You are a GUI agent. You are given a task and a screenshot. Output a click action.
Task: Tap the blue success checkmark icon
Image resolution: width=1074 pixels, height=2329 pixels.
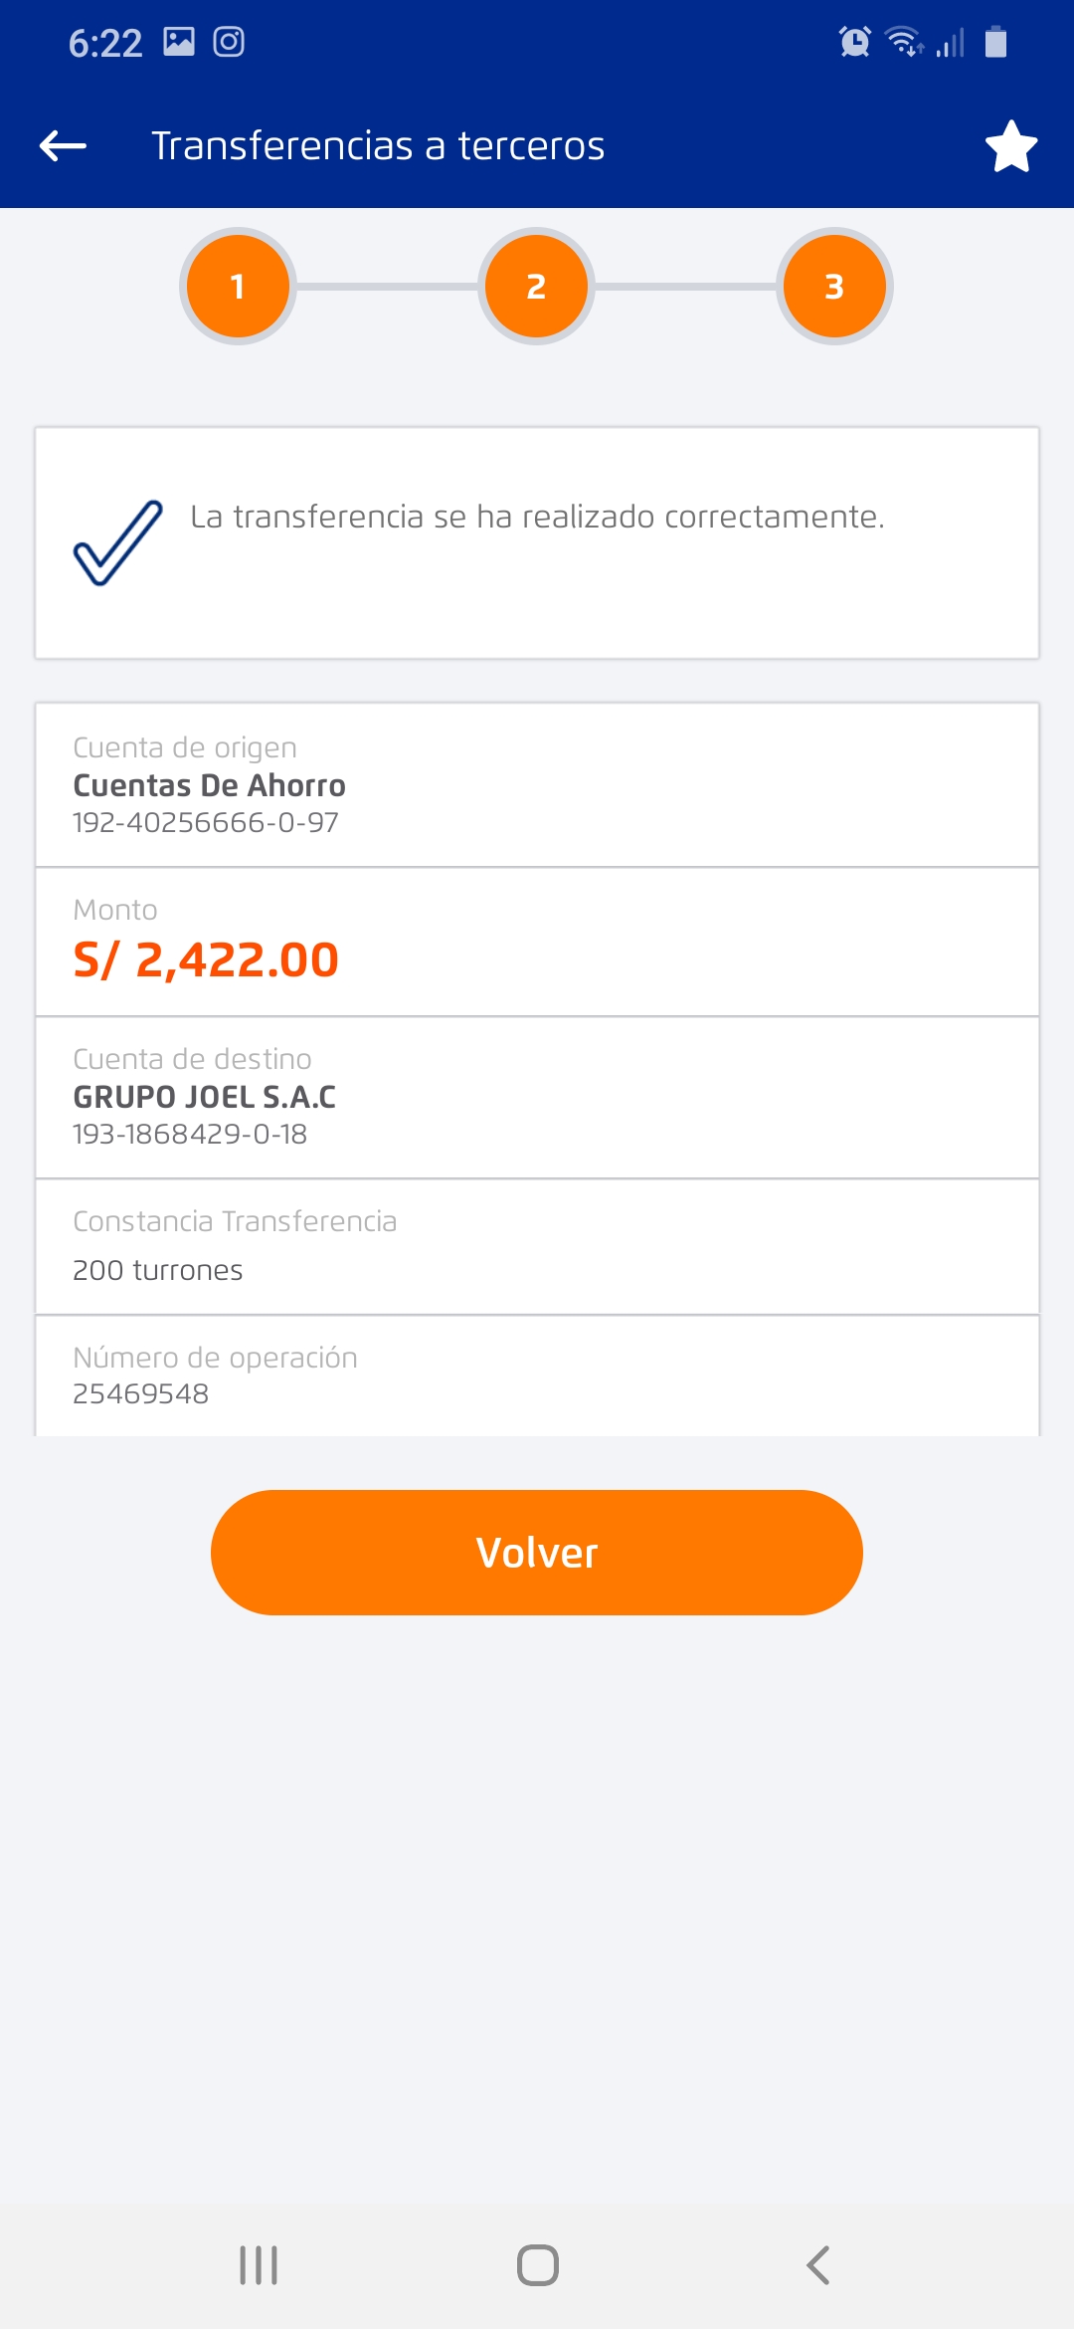point(118,542)
